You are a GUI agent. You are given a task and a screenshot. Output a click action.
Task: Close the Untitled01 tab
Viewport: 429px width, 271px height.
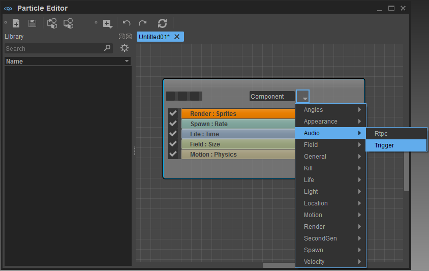point(177,37)
